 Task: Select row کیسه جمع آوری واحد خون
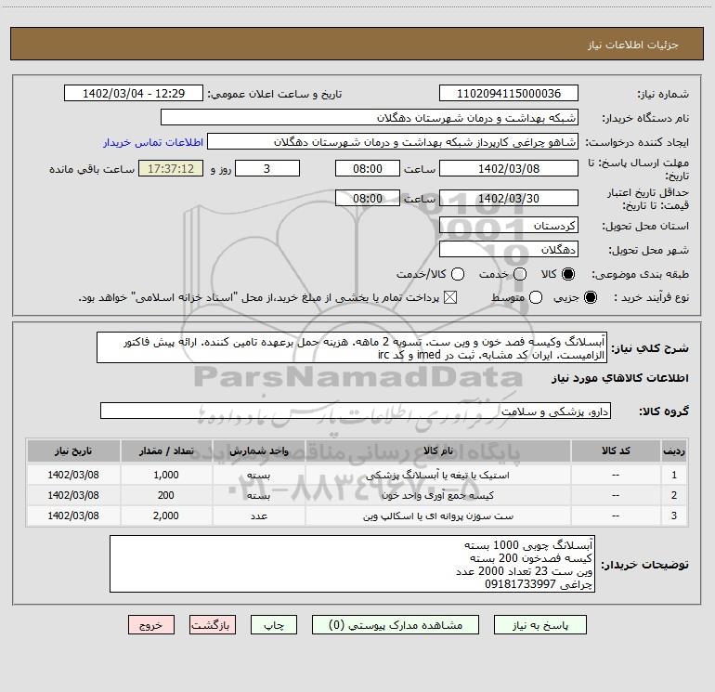pos(357,495)
